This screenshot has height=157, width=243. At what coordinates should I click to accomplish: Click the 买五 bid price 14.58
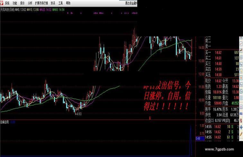pos(218,75)
